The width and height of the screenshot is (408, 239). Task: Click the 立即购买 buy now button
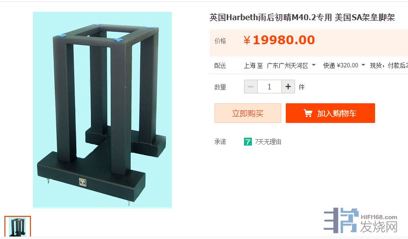pyautogui.click(x=248, y=113)
